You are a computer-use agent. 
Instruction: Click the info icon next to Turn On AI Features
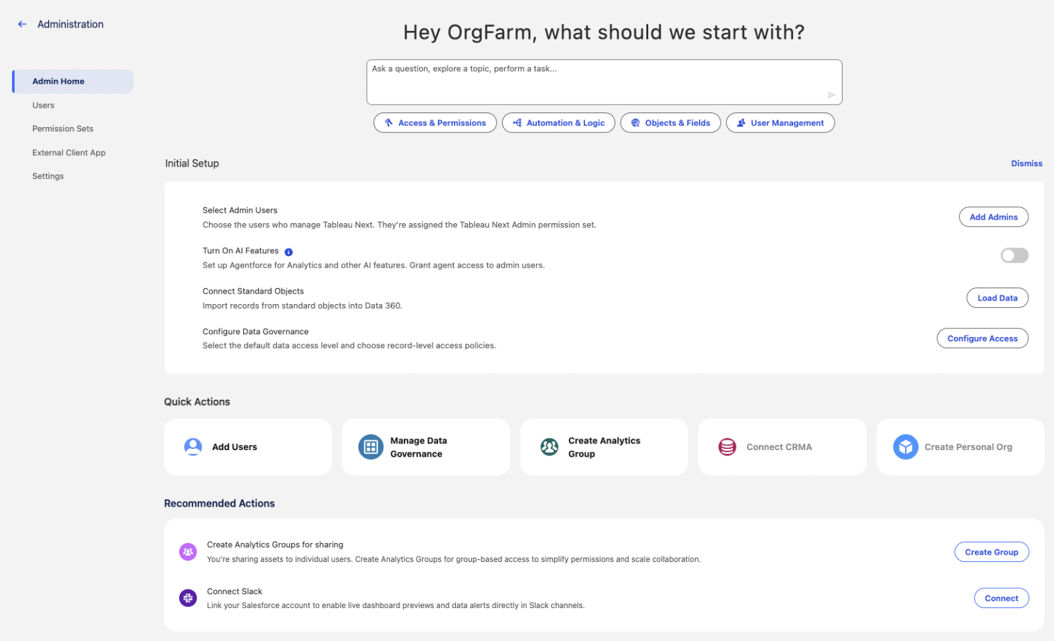coord(289,251)
